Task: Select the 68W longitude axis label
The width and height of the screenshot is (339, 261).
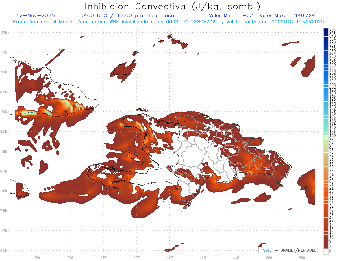Action: (x=302, y=257)
